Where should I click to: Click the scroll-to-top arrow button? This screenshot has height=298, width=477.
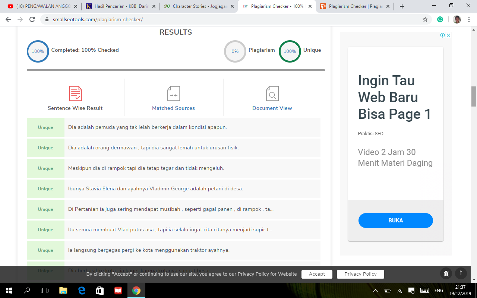point(461,273)
